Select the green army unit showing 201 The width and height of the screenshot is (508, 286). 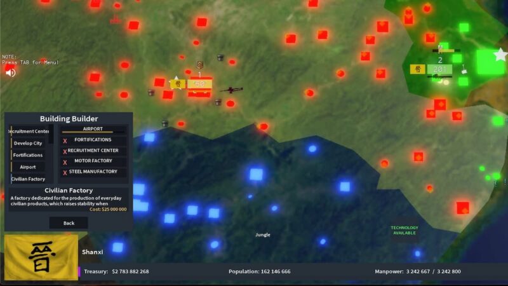pyautogui.click(x=438, y=69)
